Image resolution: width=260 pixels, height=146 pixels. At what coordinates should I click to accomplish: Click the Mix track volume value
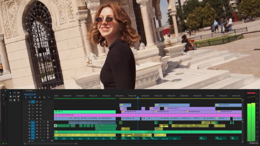tap(42, 141)
